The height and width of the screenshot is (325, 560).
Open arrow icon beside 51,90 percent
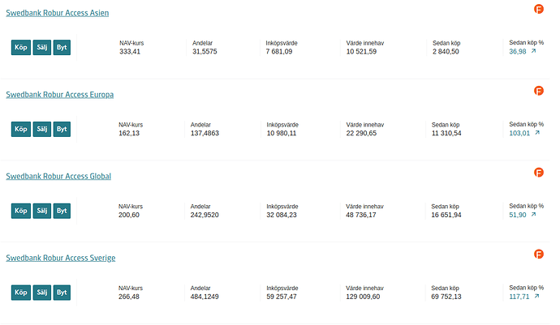pyautogui.click(x=533, y=215)
